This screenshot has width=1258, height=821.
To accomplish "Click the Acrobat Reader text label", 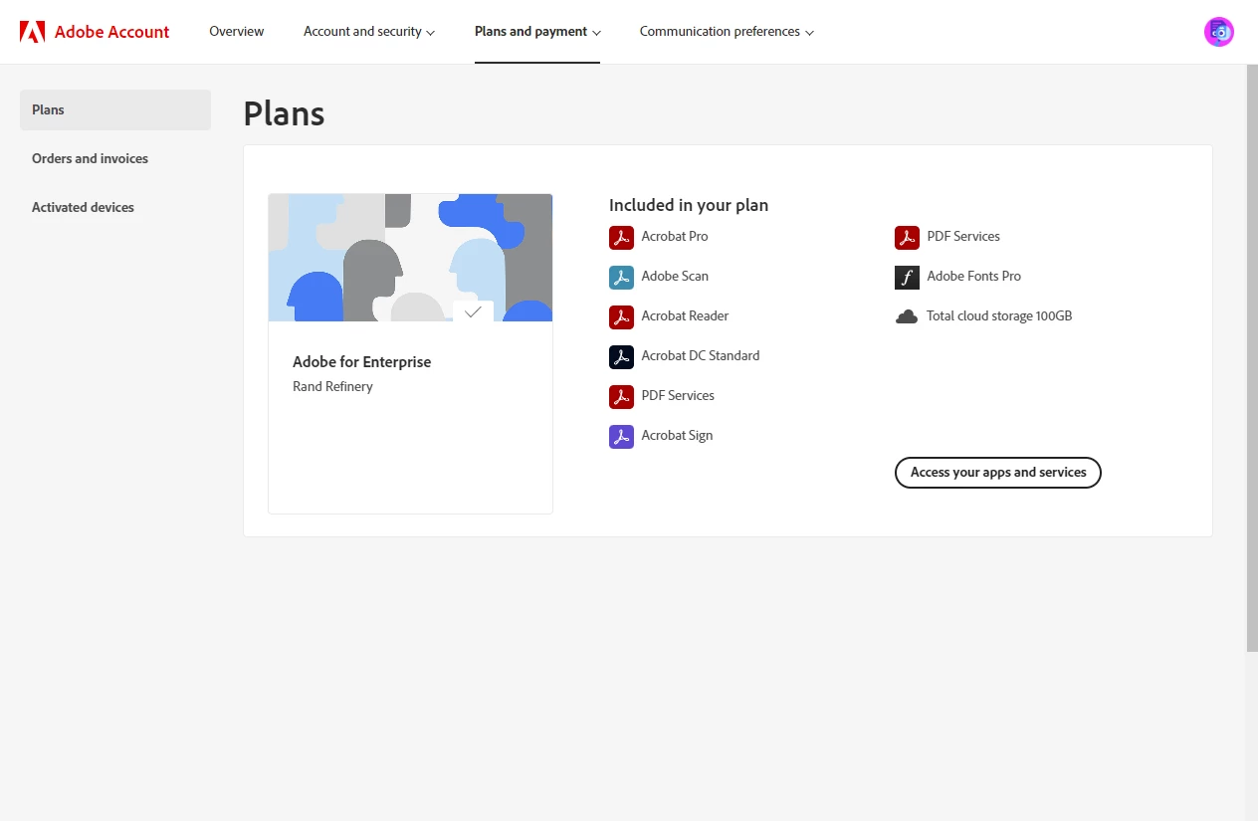I will click(685, 316).
